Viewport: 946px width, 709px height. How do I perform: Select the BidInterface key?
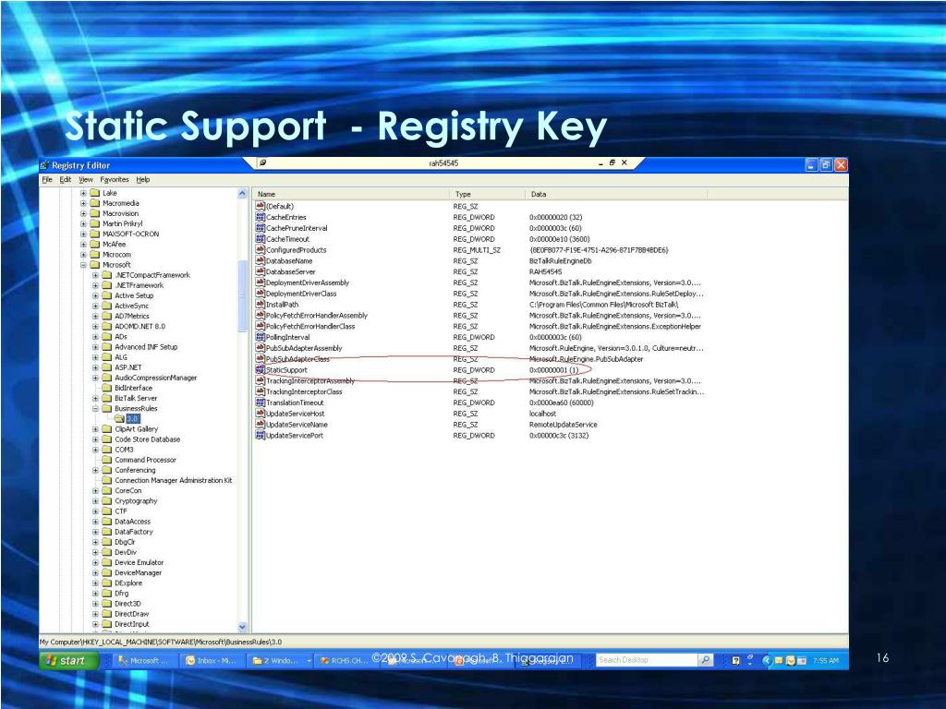coord(133,388)
